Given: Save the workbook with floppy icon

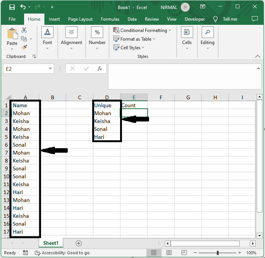Looking at the screenshot, I should click(12, 7).
